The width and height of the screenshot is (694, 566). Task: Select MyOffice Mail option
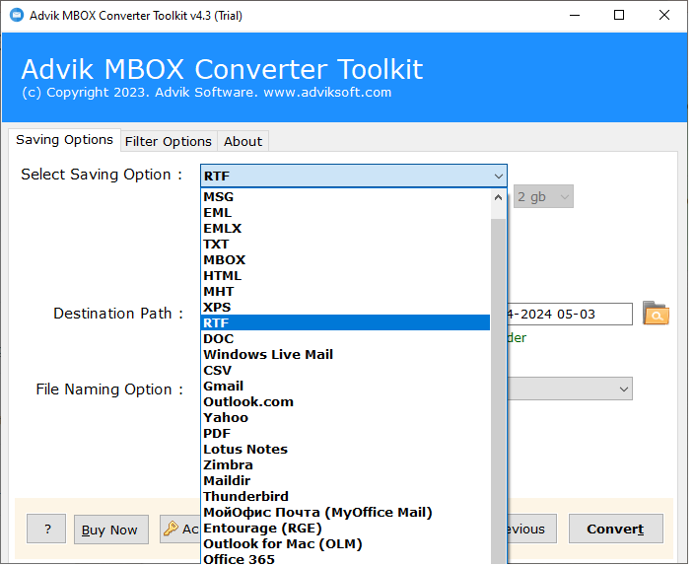346,513
